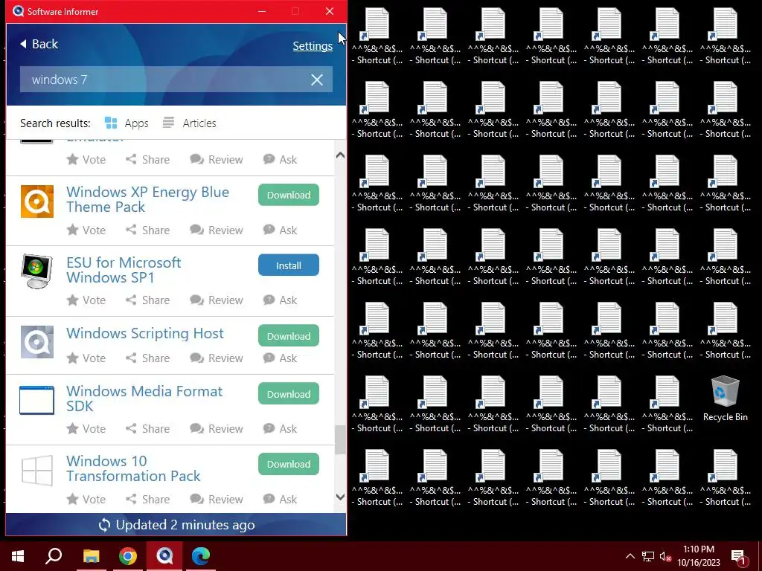Image resolution: width=762 pixels, height=571 pixels.
Task: Refresh via 'Updated 2 minutes ago' bar
Action: [176, 525]
